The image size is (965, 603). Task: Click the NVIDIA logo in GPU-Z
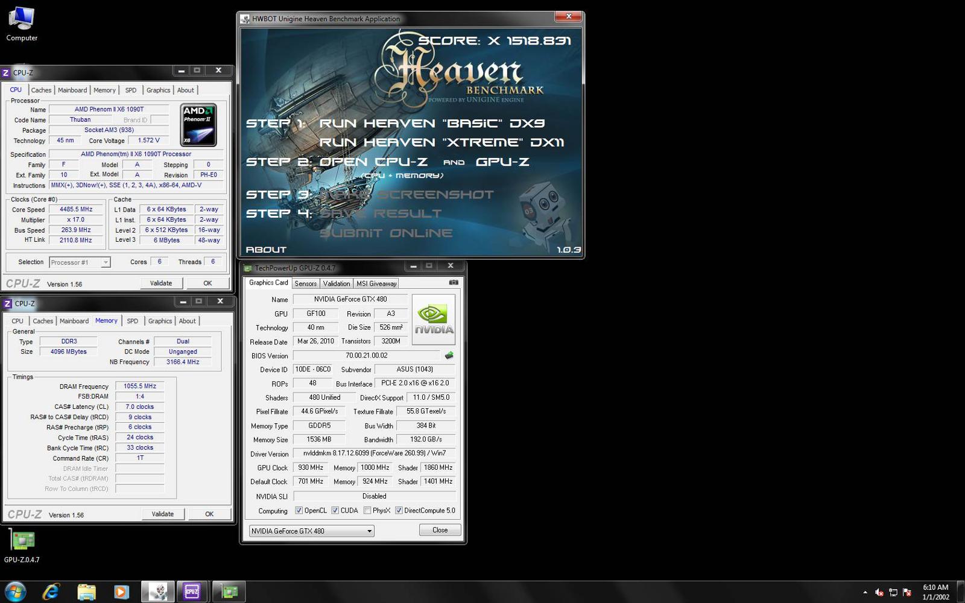click(434, 319)
